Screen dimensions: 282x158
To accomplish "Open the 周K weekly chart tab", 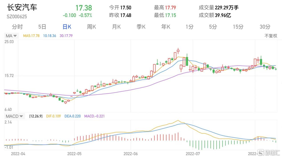I will tap(91, 27).
